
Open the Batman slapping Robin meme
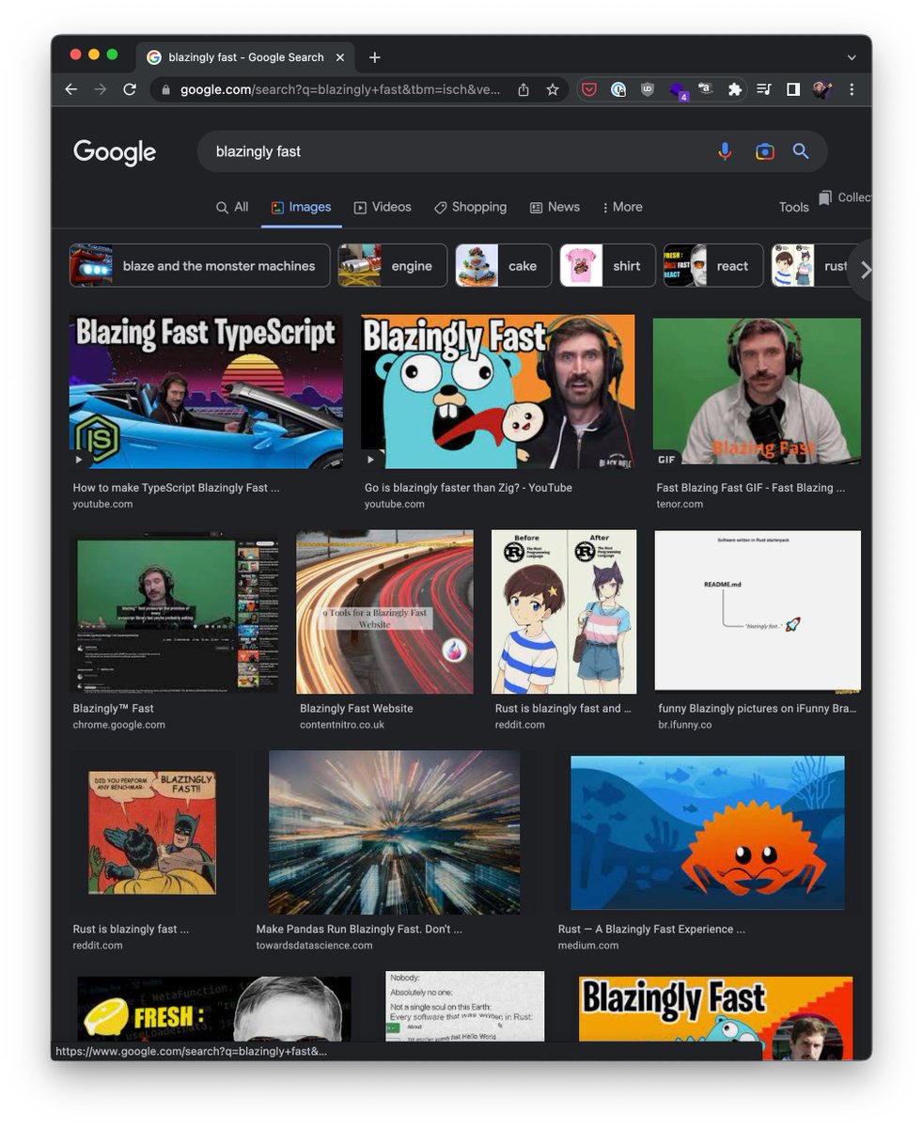coord(152,833)
